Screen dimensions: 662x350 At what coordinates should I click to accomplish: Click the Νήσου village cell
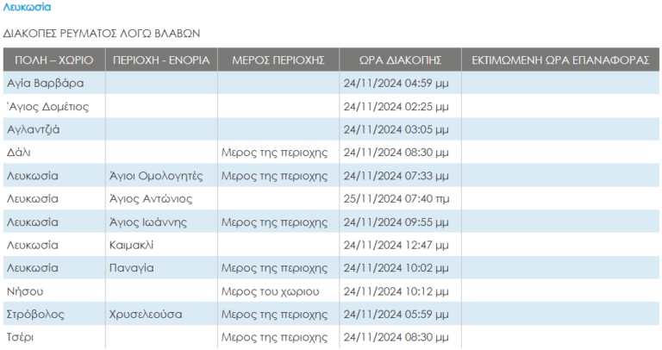(x=24, y=291)
